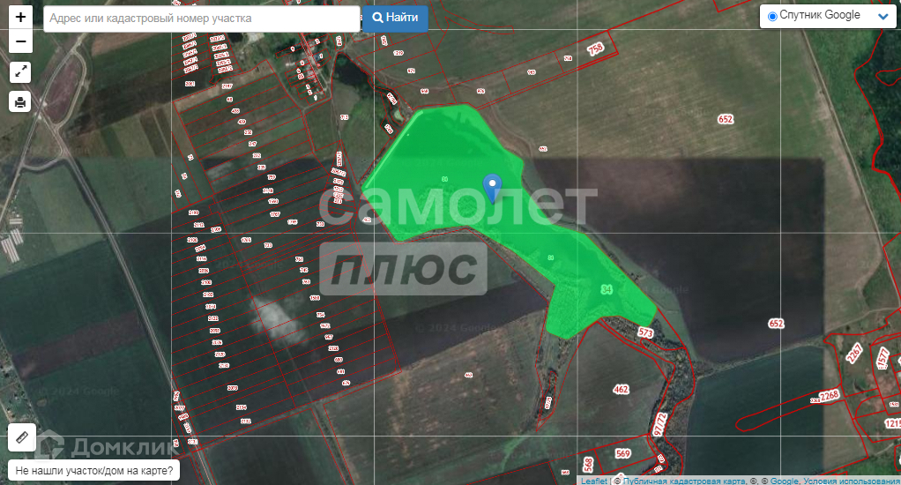Click parcel label 97772
This screenshot has width=901, height=485.
659,424
